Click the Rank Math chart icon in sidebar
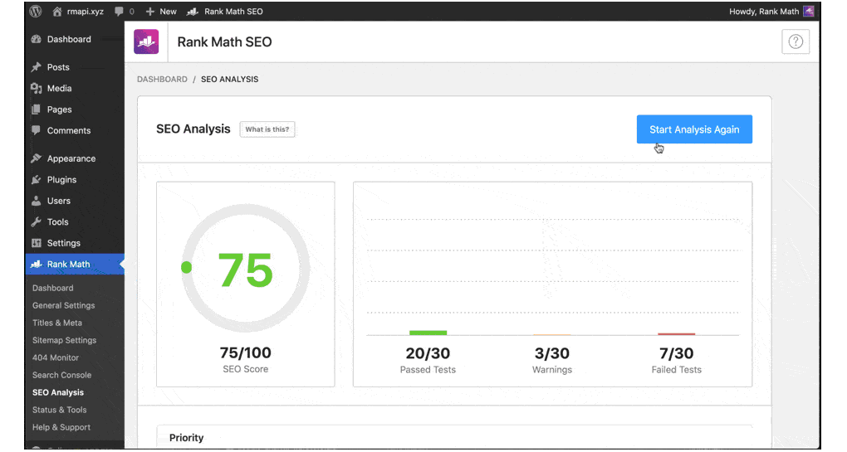 pyautogui.click(x=37, y=265)
